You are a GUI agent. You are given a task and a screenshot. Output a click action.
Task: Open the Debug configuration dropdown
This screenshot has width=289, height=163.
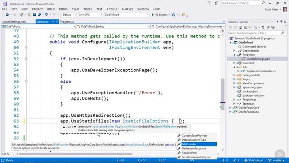pyautogui.click(x=69, y=14)
